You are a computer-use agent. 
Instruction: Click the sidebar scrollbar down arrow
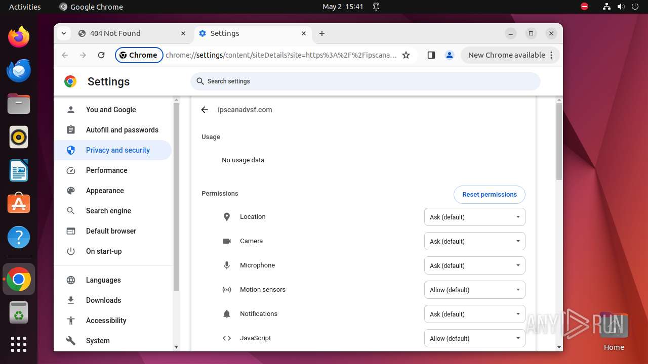(x=176, y=347)
